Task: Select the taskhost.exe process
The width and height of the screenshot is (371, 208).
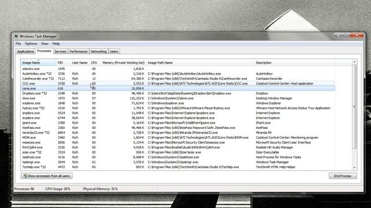Action: (x=178, y=157)
